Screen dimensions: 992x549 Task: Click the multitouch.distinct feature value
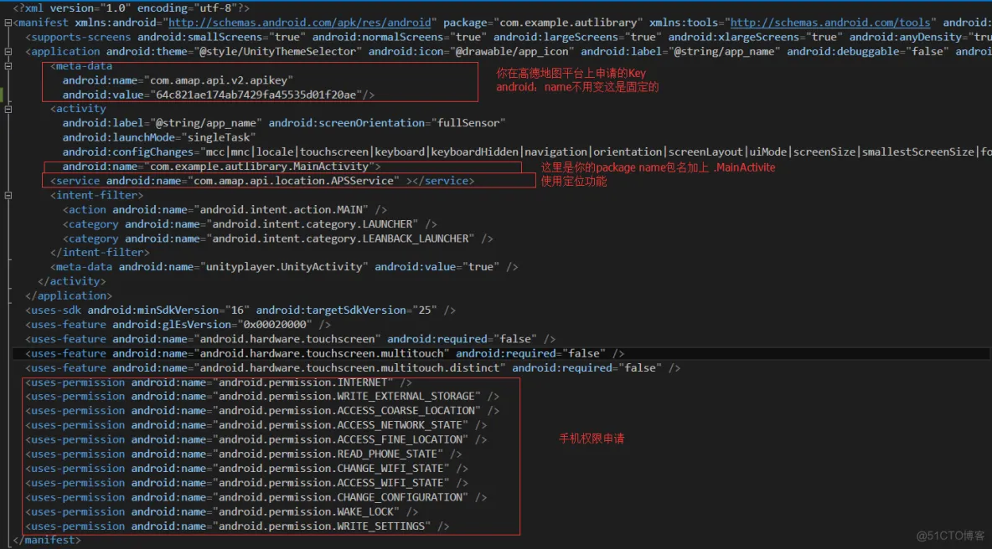coord(349,369)
